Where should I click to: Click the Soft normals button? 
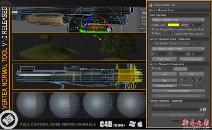192,74
